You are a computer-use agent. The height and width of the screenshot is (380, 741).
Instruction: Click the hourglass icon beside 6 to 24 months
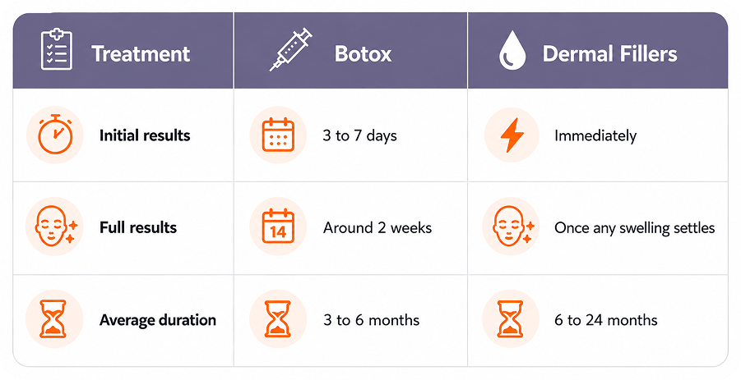tap(510, 319)
